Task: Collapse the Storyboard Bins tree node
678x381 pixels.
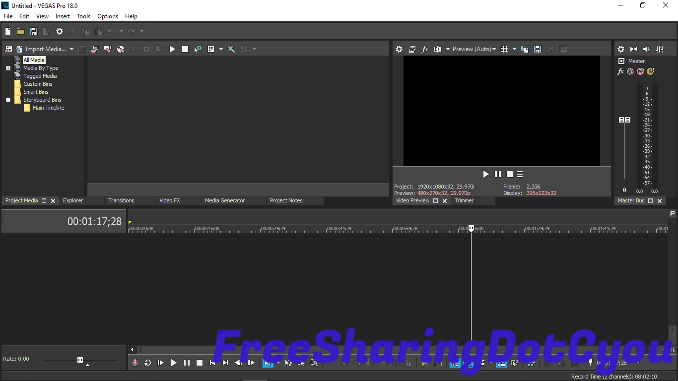Action: tap(8, 100)
